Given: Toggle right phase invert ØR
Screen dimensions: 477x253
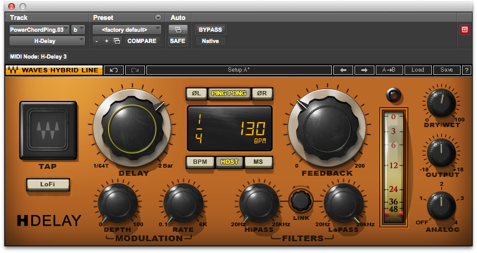Looking at the screenshot, I should pos(261,93).
